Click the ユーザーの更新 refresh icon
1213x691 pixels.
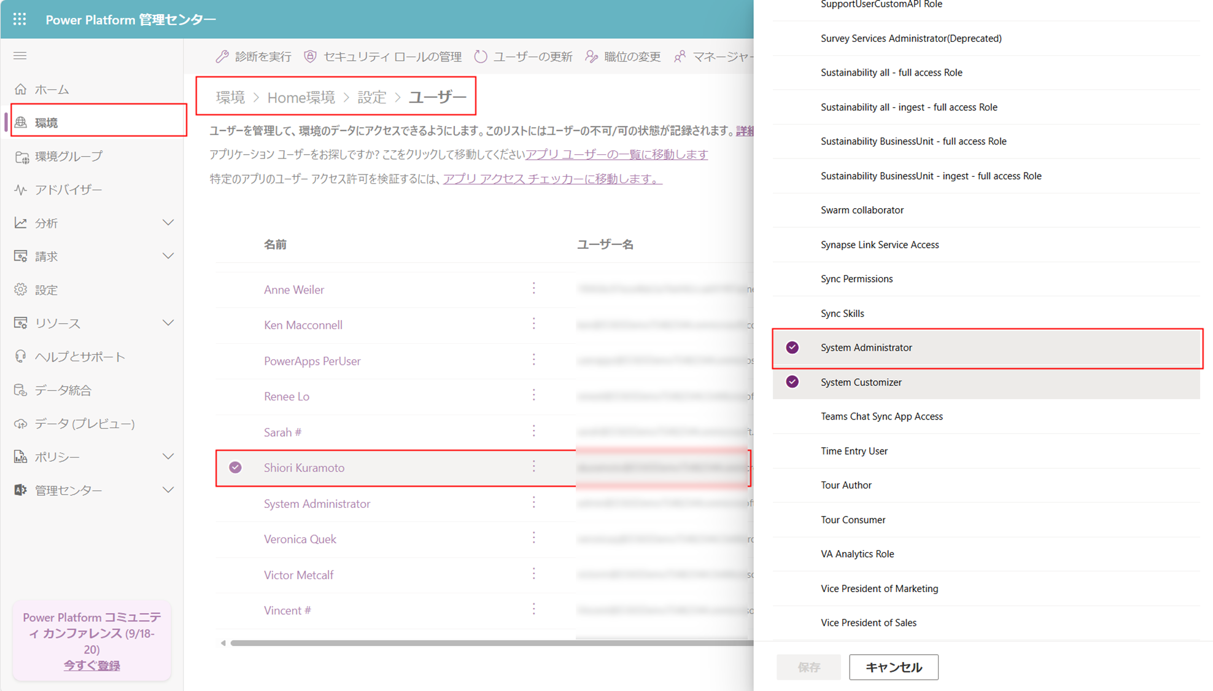[481, 57]
